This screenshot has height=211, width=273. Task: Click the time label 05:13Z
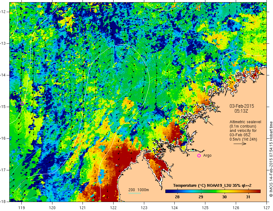coord(241,111)
